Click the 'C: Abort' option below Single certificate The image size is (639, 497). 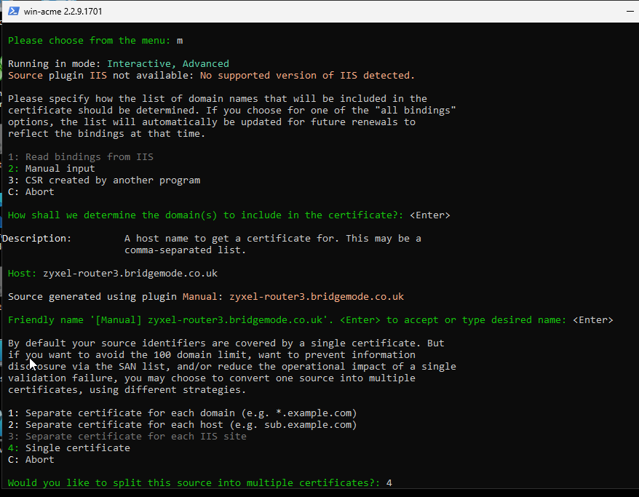click(x=31, y=459)
